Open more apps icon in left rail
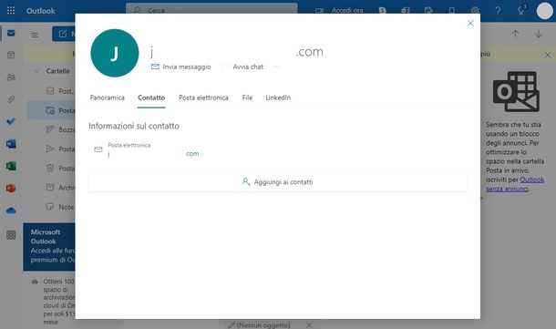Viewport: 556px width, 329px height. pos(11,235)
